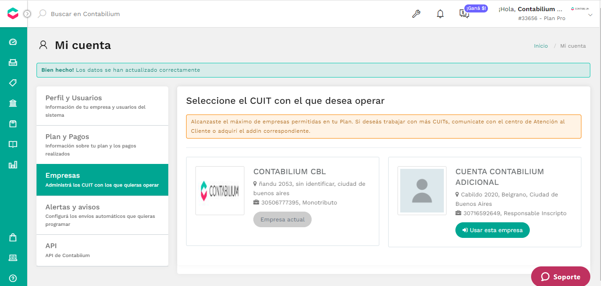Click the '#33656 - Plan Pro' account text
601x286 pixels.
coord(542,19)
